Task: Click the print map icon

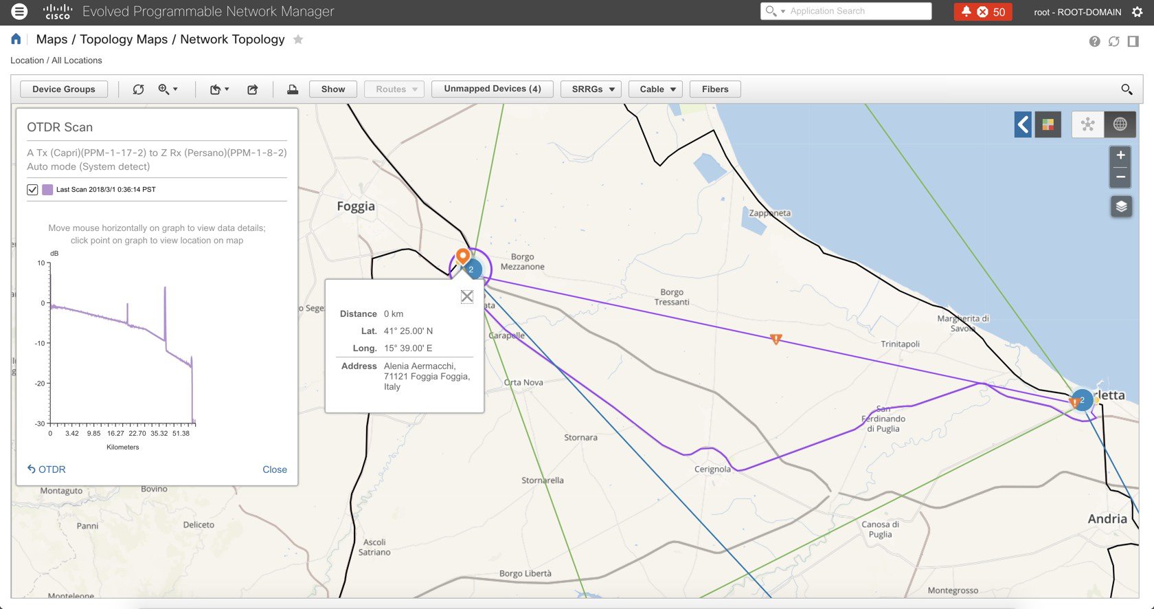Action: click(293, 89)
